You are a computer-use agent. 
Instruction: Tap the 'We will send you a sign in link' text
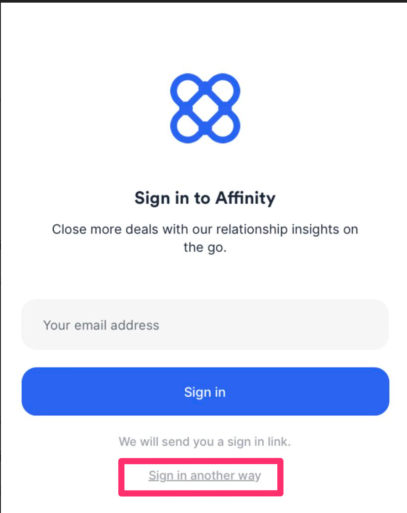(205, 441)
